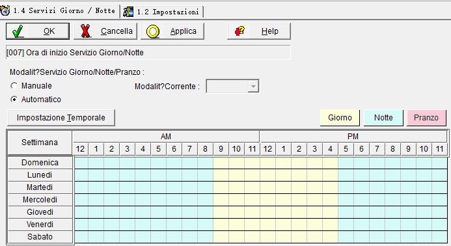This screenshot has height=246, width=451.
Task: Select the Automatico radio button
Action: pos(14,100)
